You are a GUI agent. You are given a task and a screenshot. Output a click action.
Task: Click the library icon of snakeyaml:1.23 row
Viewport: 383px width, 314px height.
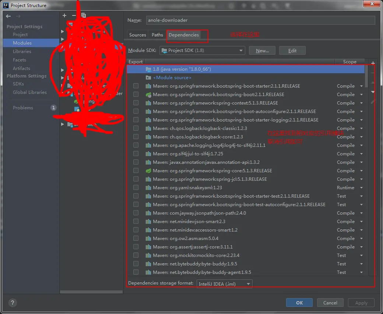[x=148, y=187]
